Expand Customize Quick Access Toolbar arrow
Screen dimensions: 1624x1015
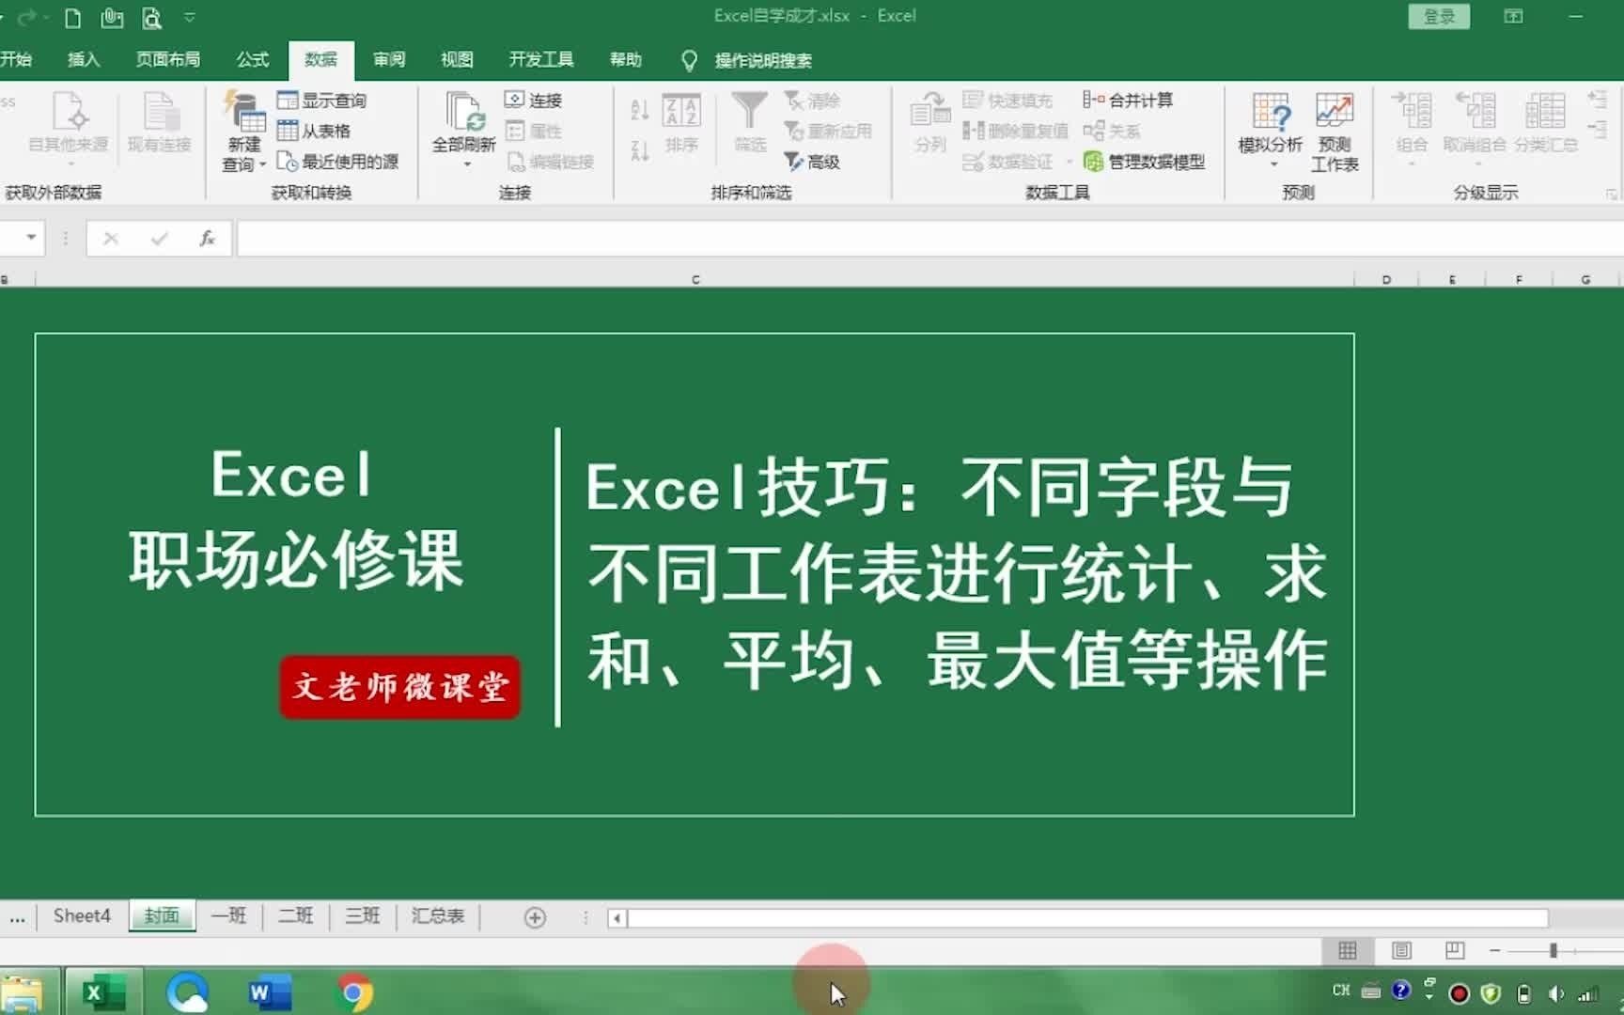pyautogui.click(x=190, y=17)
